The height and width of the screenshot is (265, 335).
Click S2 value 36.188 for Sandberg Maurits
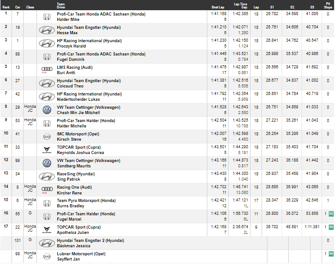click(292, 160)
